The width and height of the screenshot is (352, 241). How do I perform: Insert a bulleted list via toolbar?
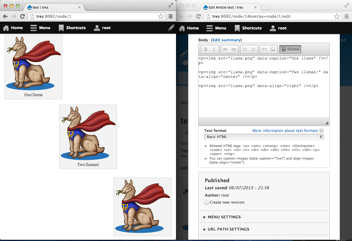(245, 49)
